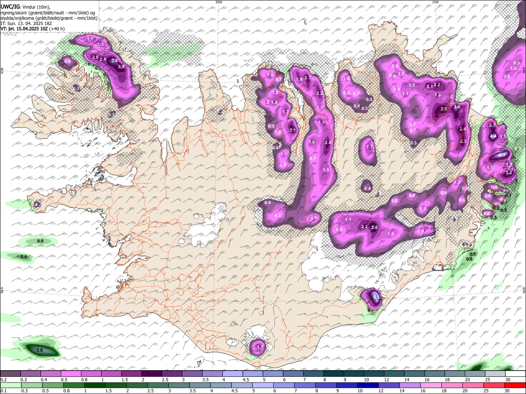Viewport: 526px width, 394px height.
Task: Click the 3.2 snowfall value on the map
Action: click(508, 172)
